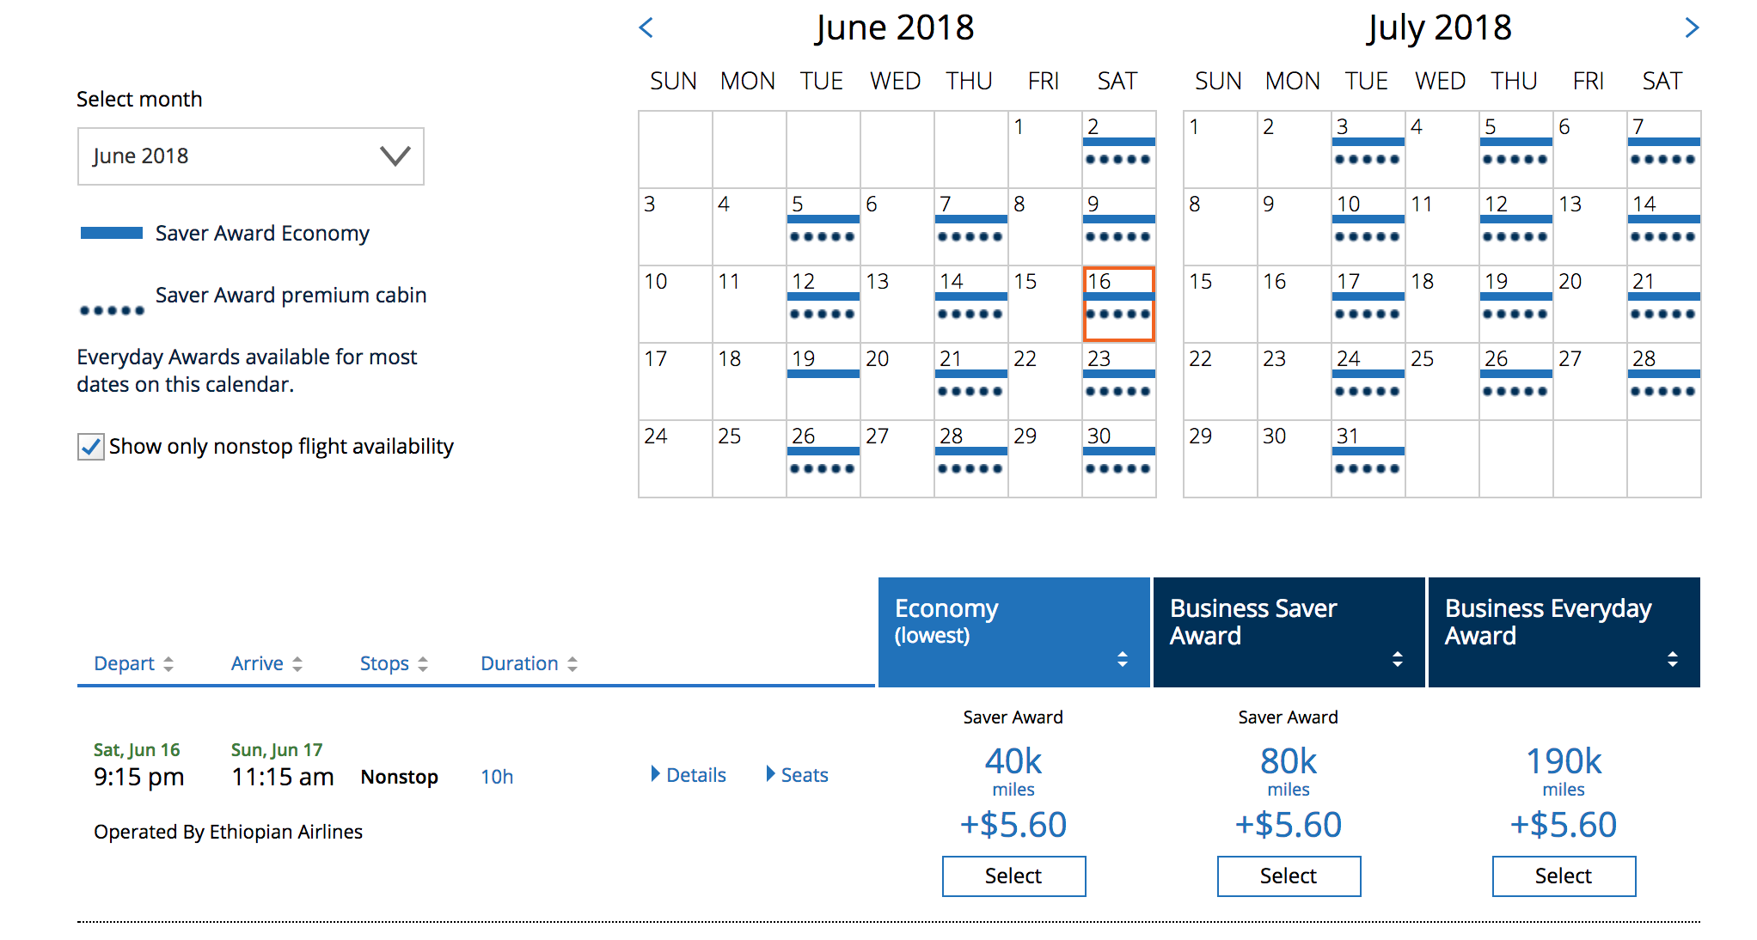The image size is (1757, 940).
Task: Open the Select month dropdown
Action: [x=250, y=156]
